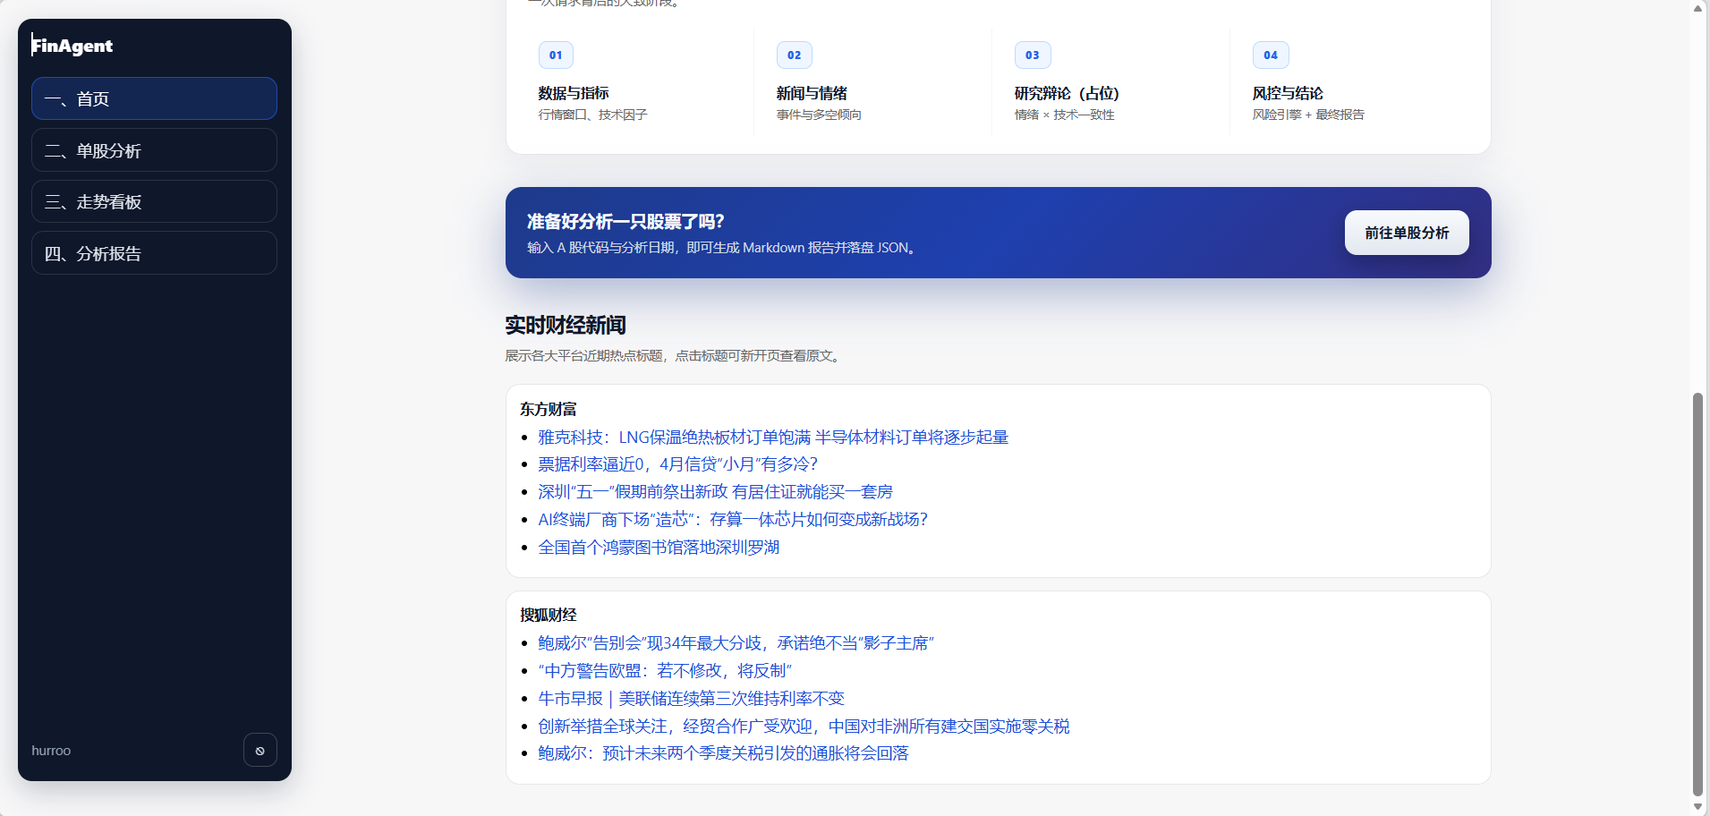
Task: Open news link 票据利率逼近0
Action: [x=677, y=463]
